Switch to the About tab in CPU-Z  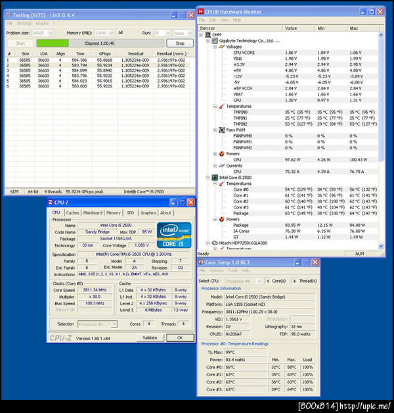point(165,213)
